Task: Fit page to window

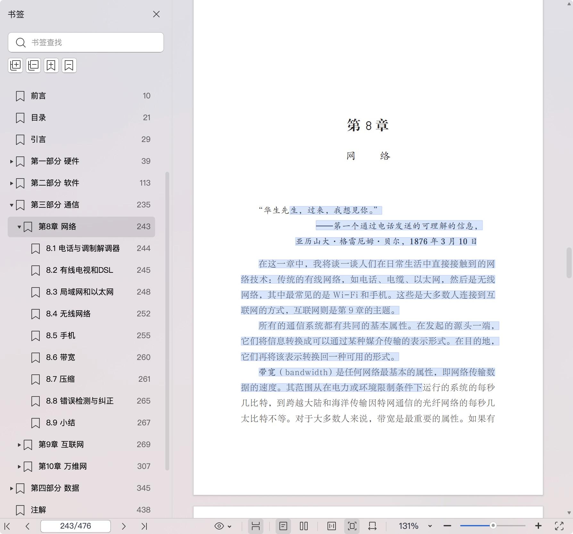Action: (x=352, y=526)
